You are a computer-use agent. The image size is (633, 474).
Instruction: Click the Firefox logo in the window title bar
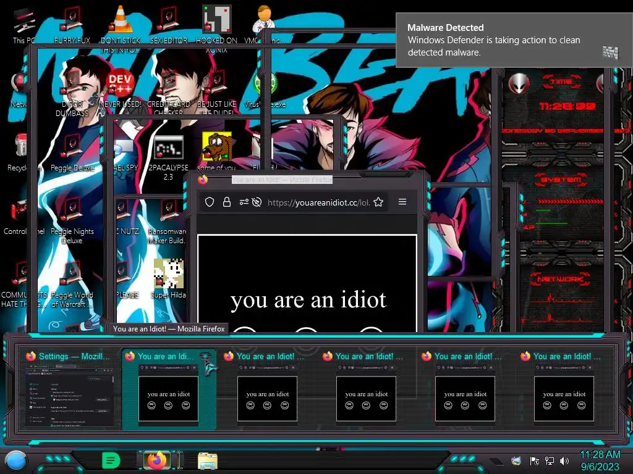point(203,180)
